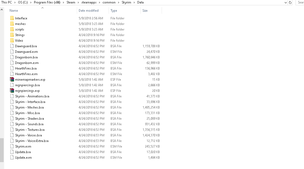Click the Dawnguard.bsa file icon
Viewport: 304px width, 169px height.
coord(12,46)
